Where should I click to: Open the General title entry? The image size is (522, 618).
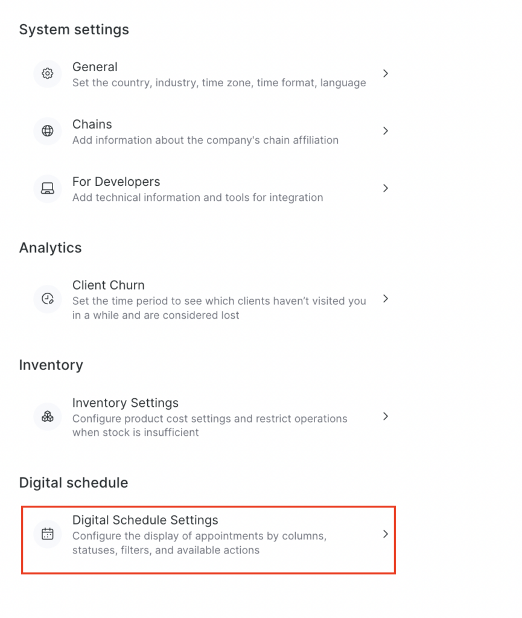coord(95,67)
